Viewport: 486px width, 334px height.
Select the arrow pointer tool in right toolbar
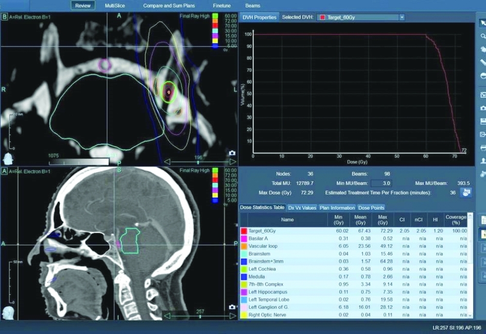[x=482, y=22]
